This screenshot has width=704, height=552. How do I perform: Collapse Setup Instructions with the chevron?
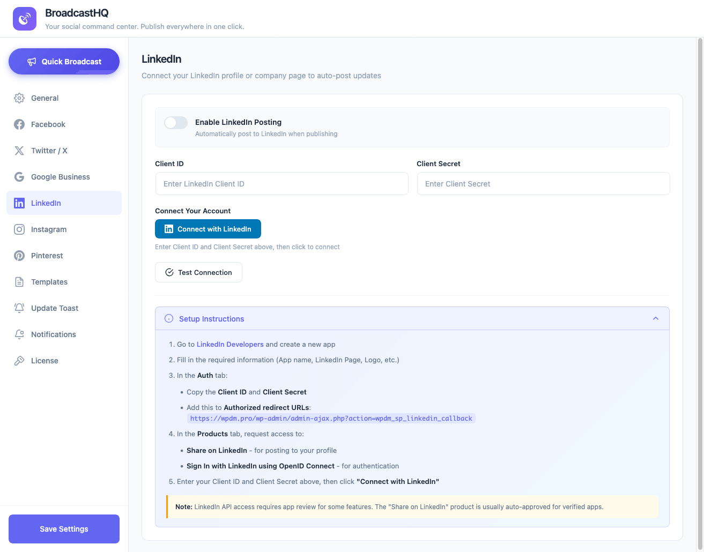(655, 318)
